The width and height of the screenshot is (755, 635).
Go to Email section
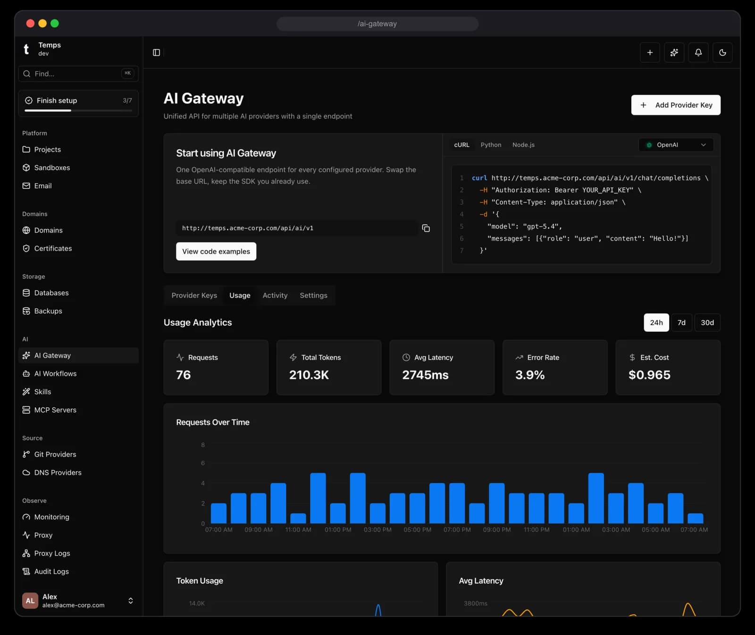78,186
